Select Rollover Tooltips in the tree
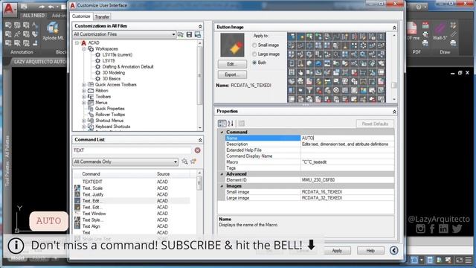 coord(110,115)
